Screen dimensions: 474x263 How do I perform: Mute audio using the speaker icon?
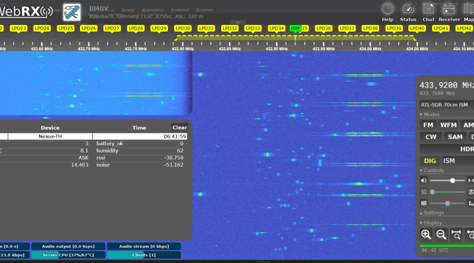(424, 180)
